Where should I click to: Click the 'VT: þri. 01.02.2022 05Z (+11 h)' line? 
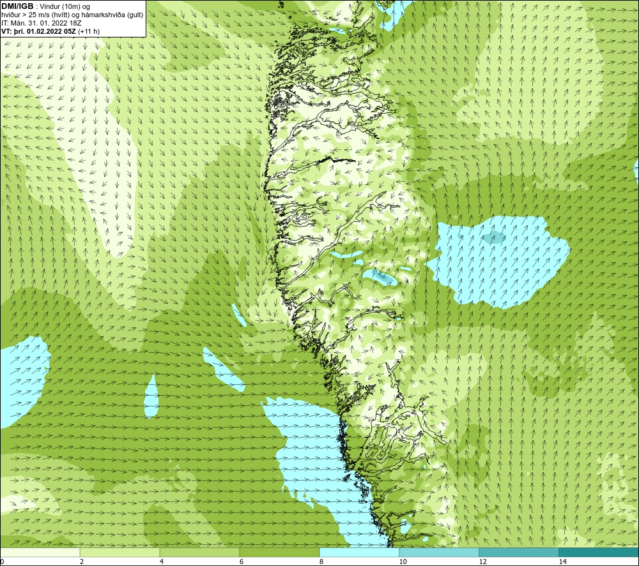50,31
